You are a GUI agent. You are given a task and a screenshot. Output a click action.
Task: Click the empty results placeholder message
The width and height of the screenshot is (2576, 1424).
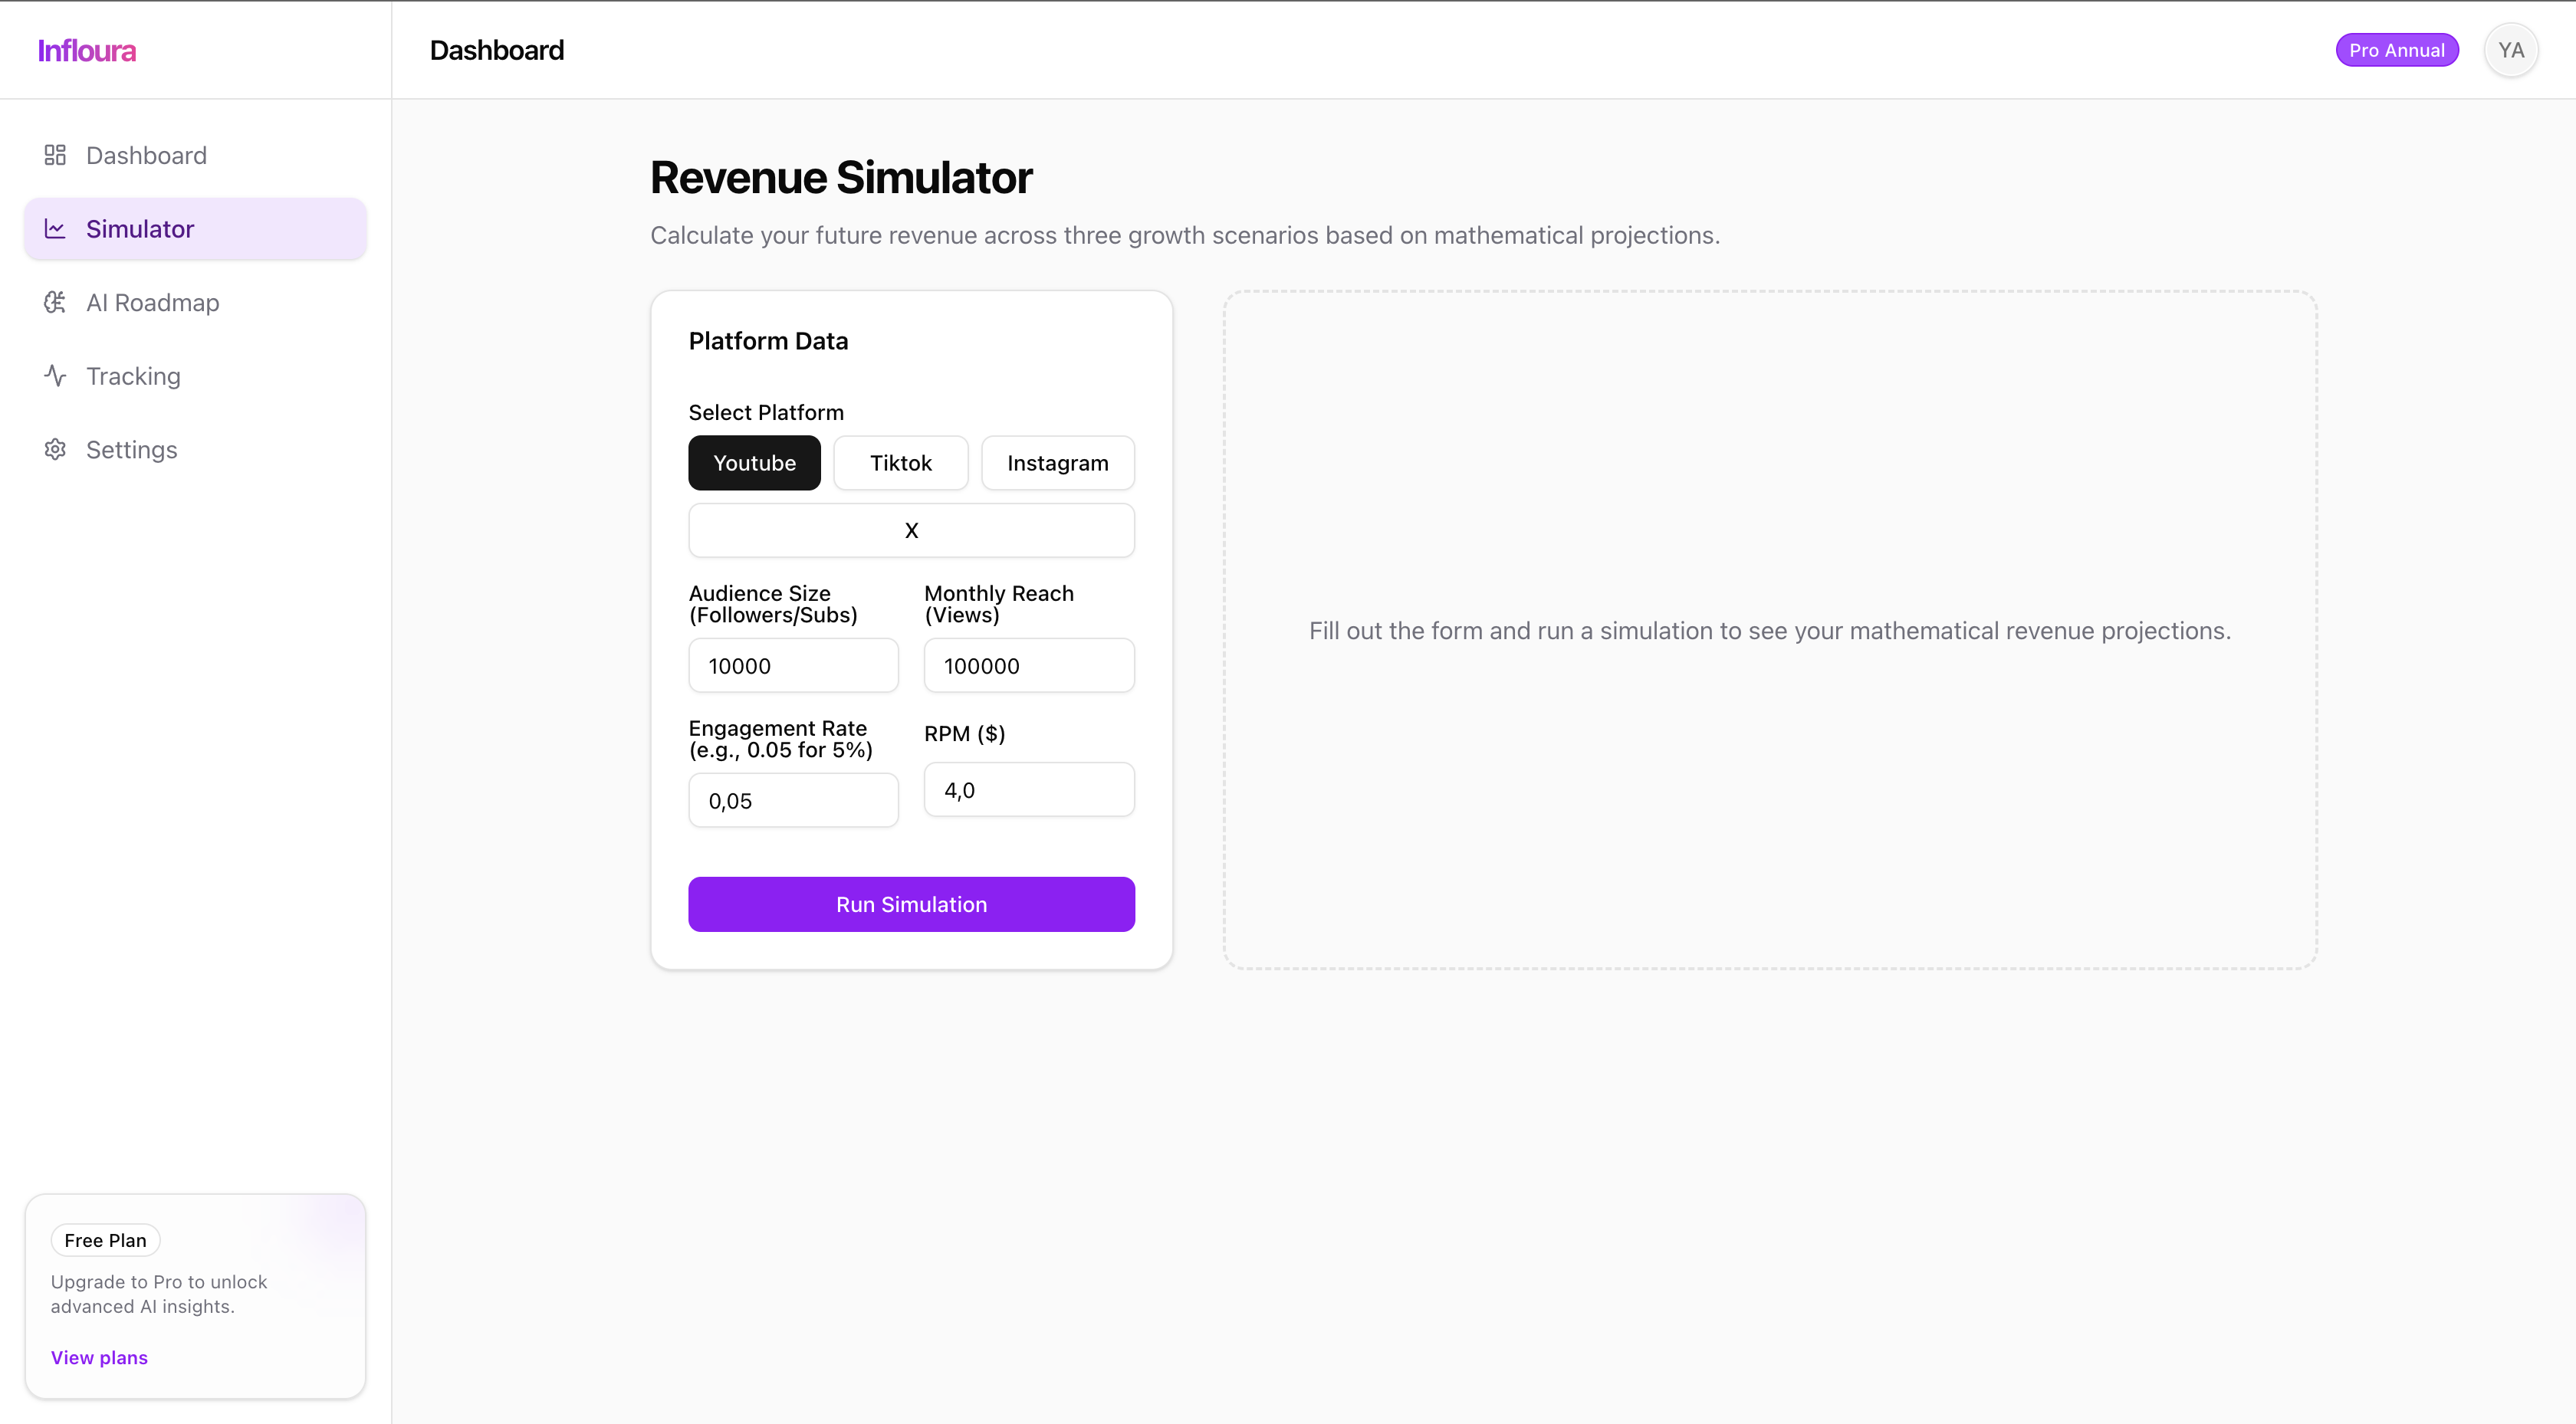pos(1770,631)
